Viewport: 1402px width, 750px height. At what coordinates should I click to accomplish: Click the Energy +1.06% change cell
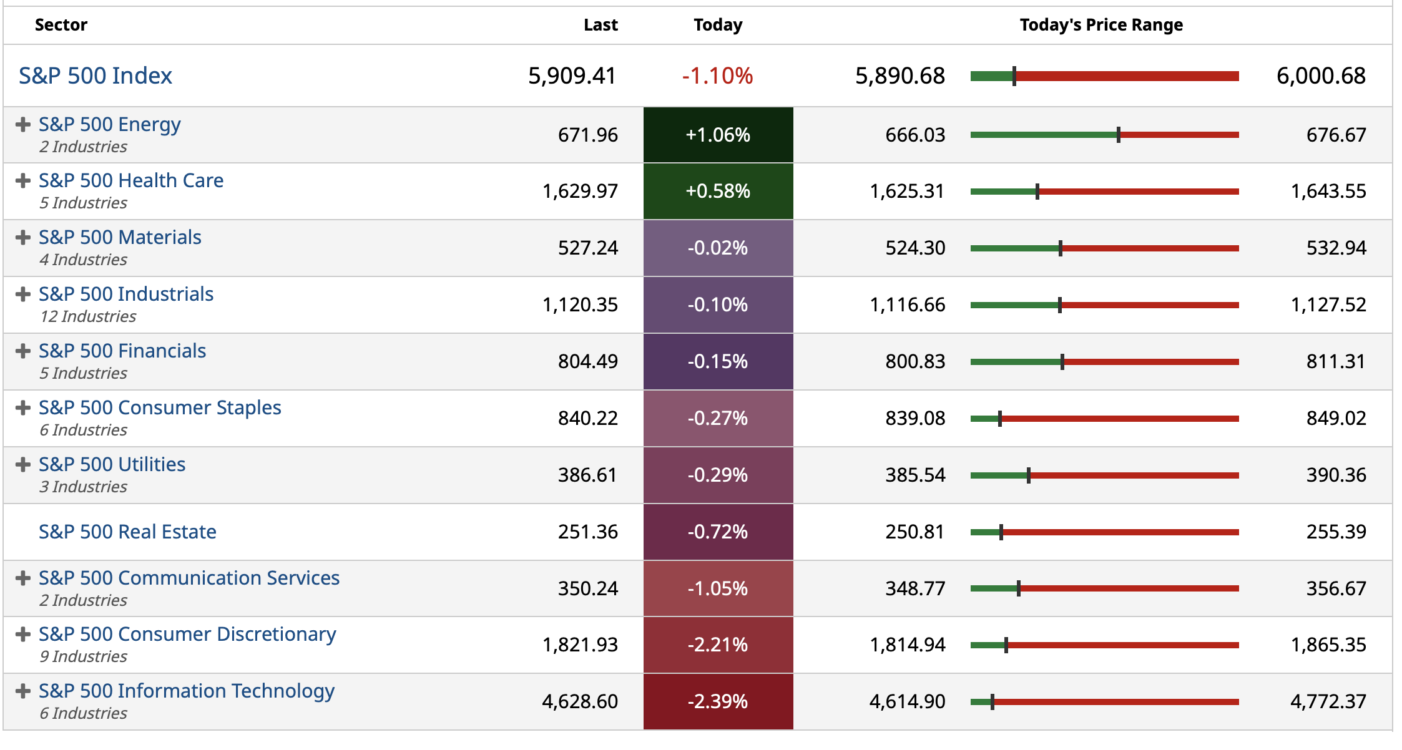click(x=718, y=135)
